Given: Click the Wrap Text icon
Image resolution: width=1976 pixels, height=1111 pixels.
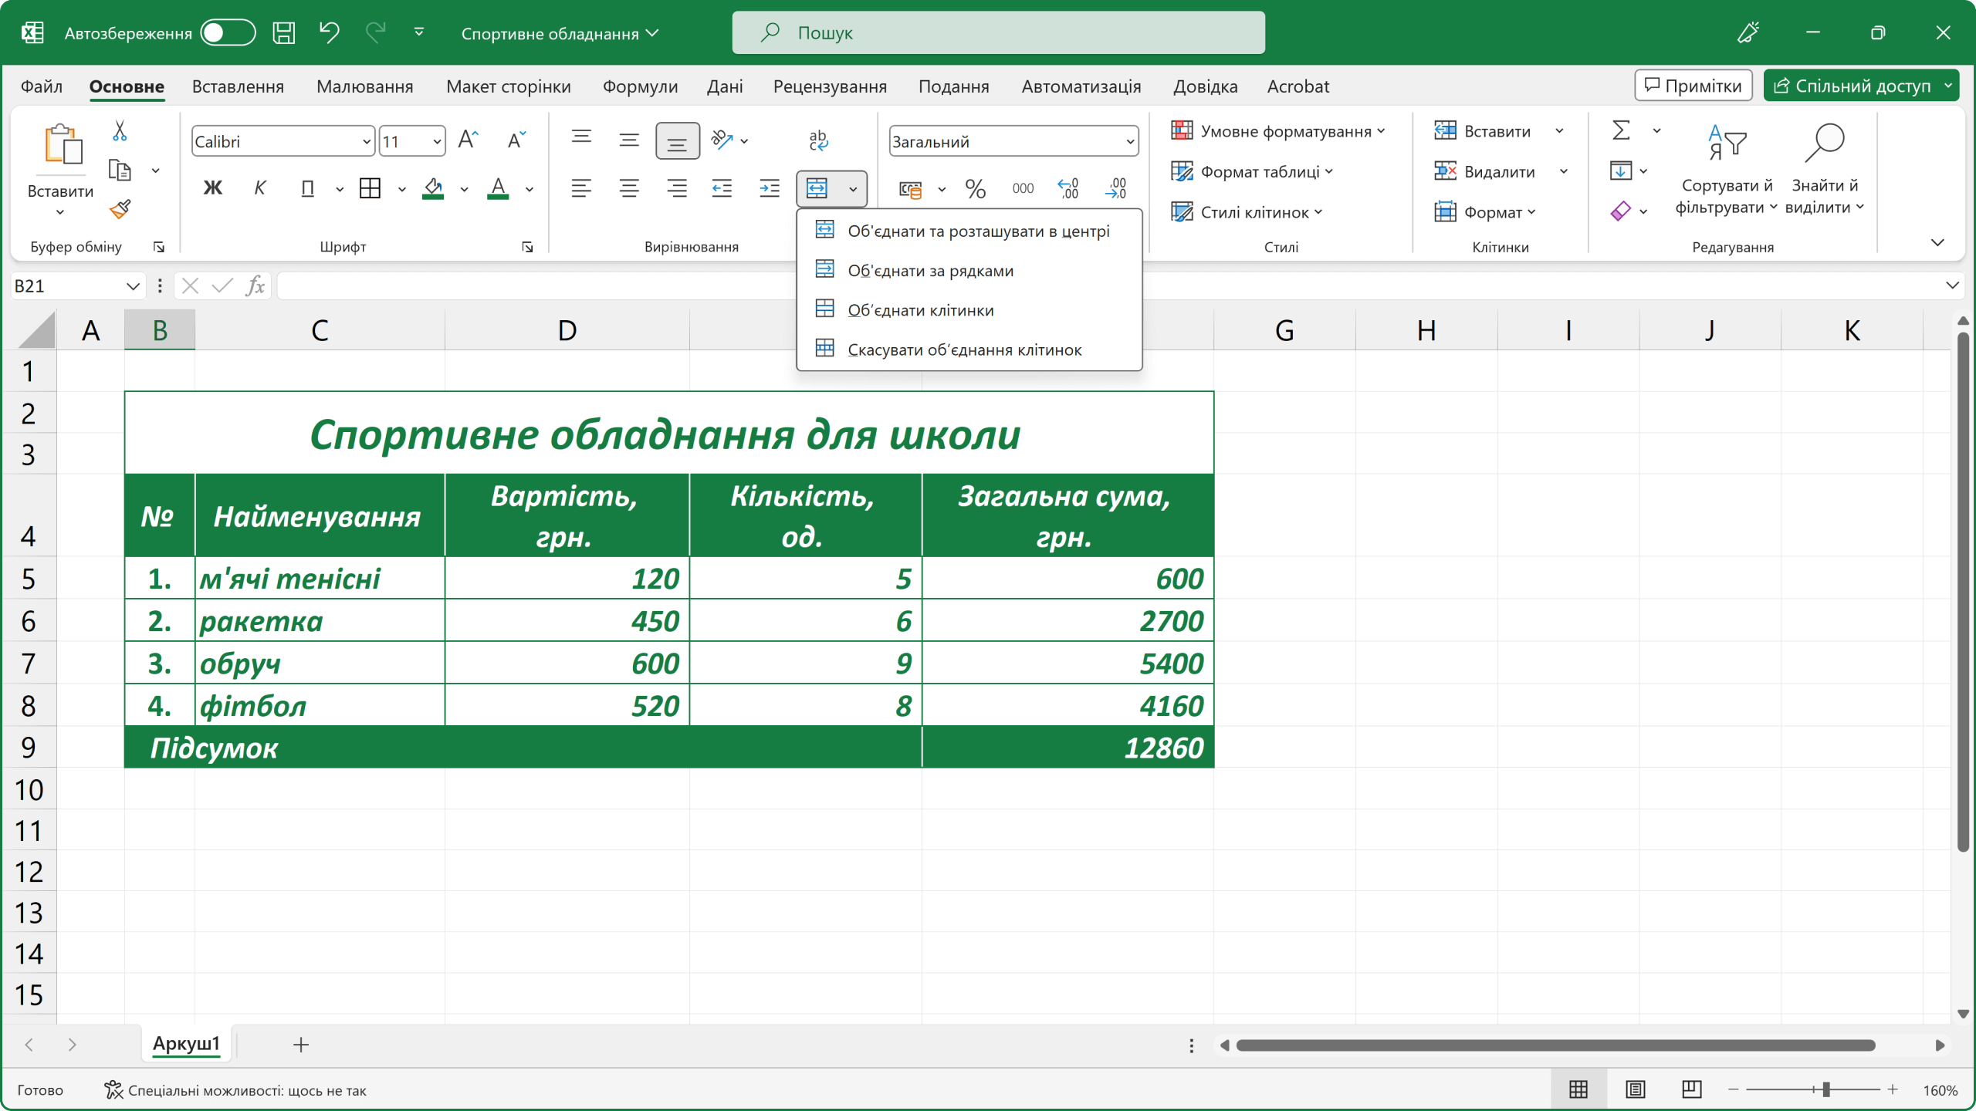Looking at the screenshot, I should point(818,140).
